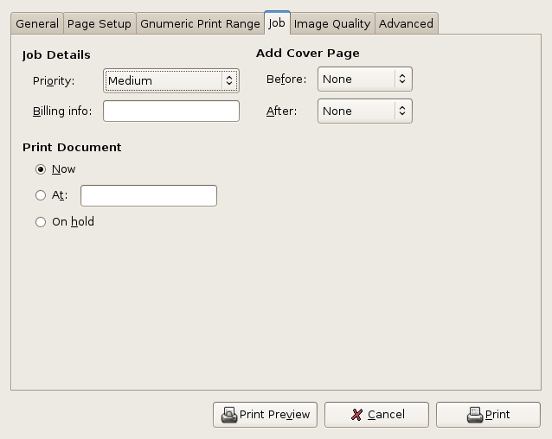Go to the Advanced tab
The width and height of the screenshot is (552, 439).
click(x=407, y=23)
